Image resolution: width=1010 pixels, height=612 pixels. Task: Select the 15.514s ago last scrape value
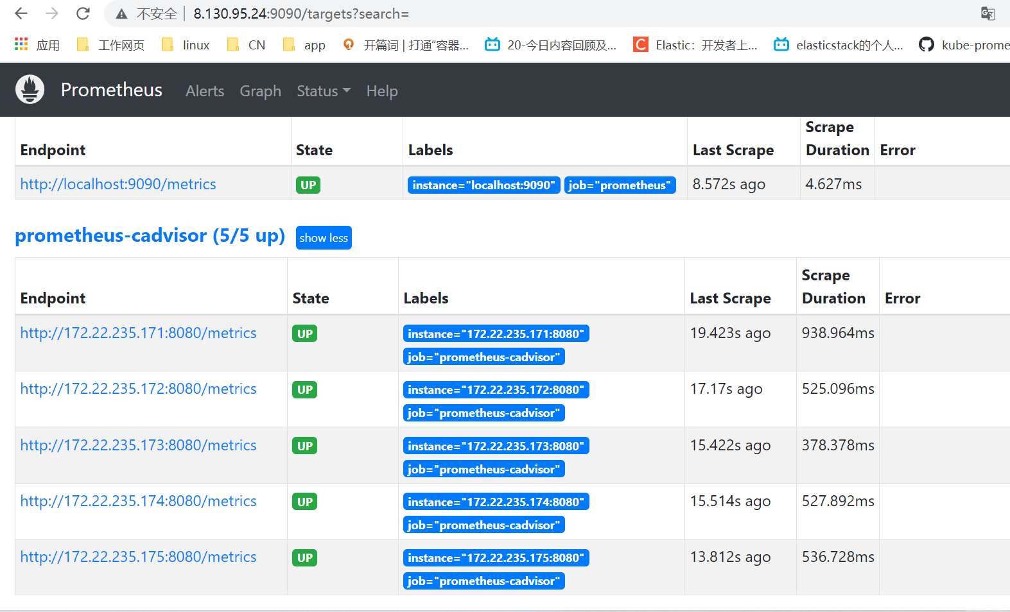[731, 501]
